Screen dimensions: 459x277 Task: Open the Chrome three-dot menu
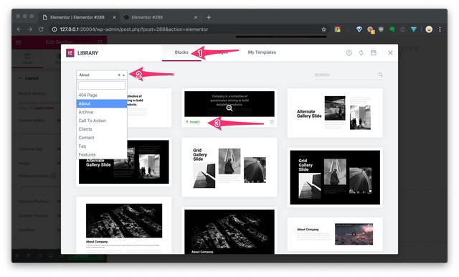click(x=440, y=29)
